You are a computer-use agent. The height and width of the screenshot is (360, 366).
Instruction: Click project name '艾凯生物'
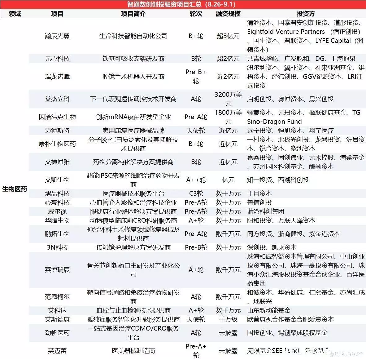(x=57, y=180)
